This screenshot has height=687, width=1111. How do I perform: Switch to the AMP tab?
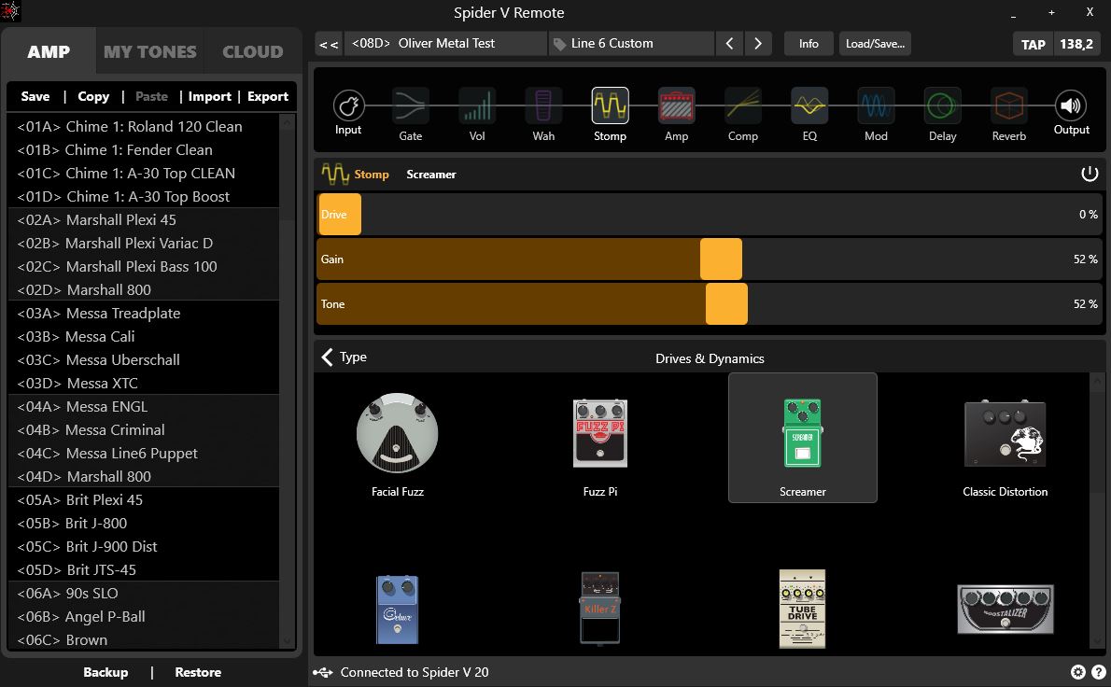click(x=49, y=51)
